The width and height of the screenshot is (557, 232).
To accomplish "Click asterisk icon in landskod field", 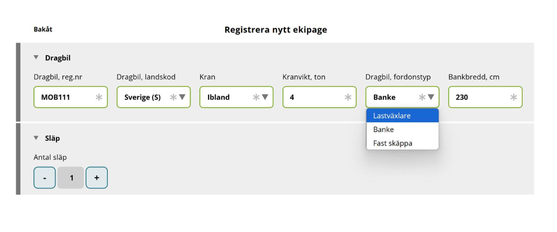I will click(173, 97).
